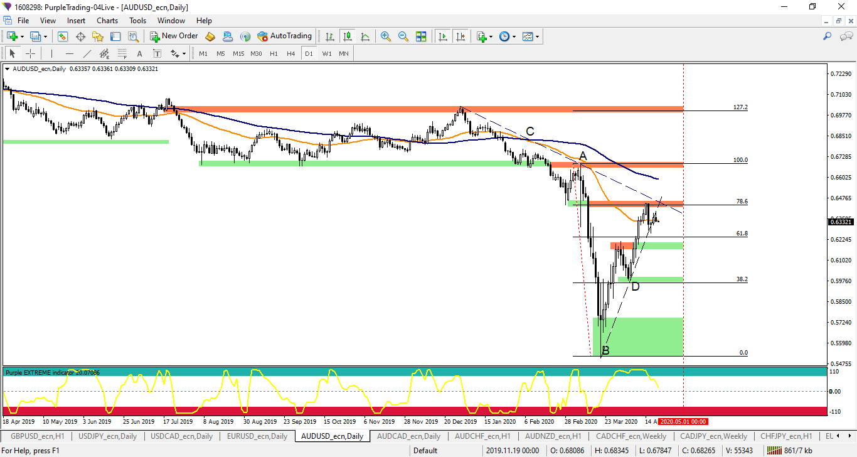
Task: Switch chart to M1 timeframe
Action: 203,53
